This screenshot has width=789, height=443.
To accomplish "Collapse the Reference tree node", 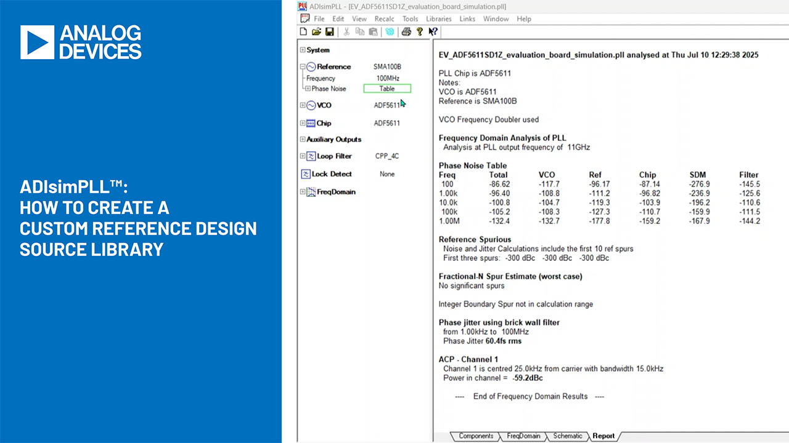I will [303, 66].
